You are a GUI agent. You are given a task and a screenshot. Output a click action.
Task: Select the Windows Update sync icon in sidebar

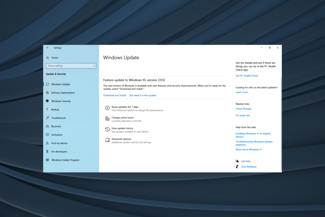pyautogui.click(x=48, y=84)
